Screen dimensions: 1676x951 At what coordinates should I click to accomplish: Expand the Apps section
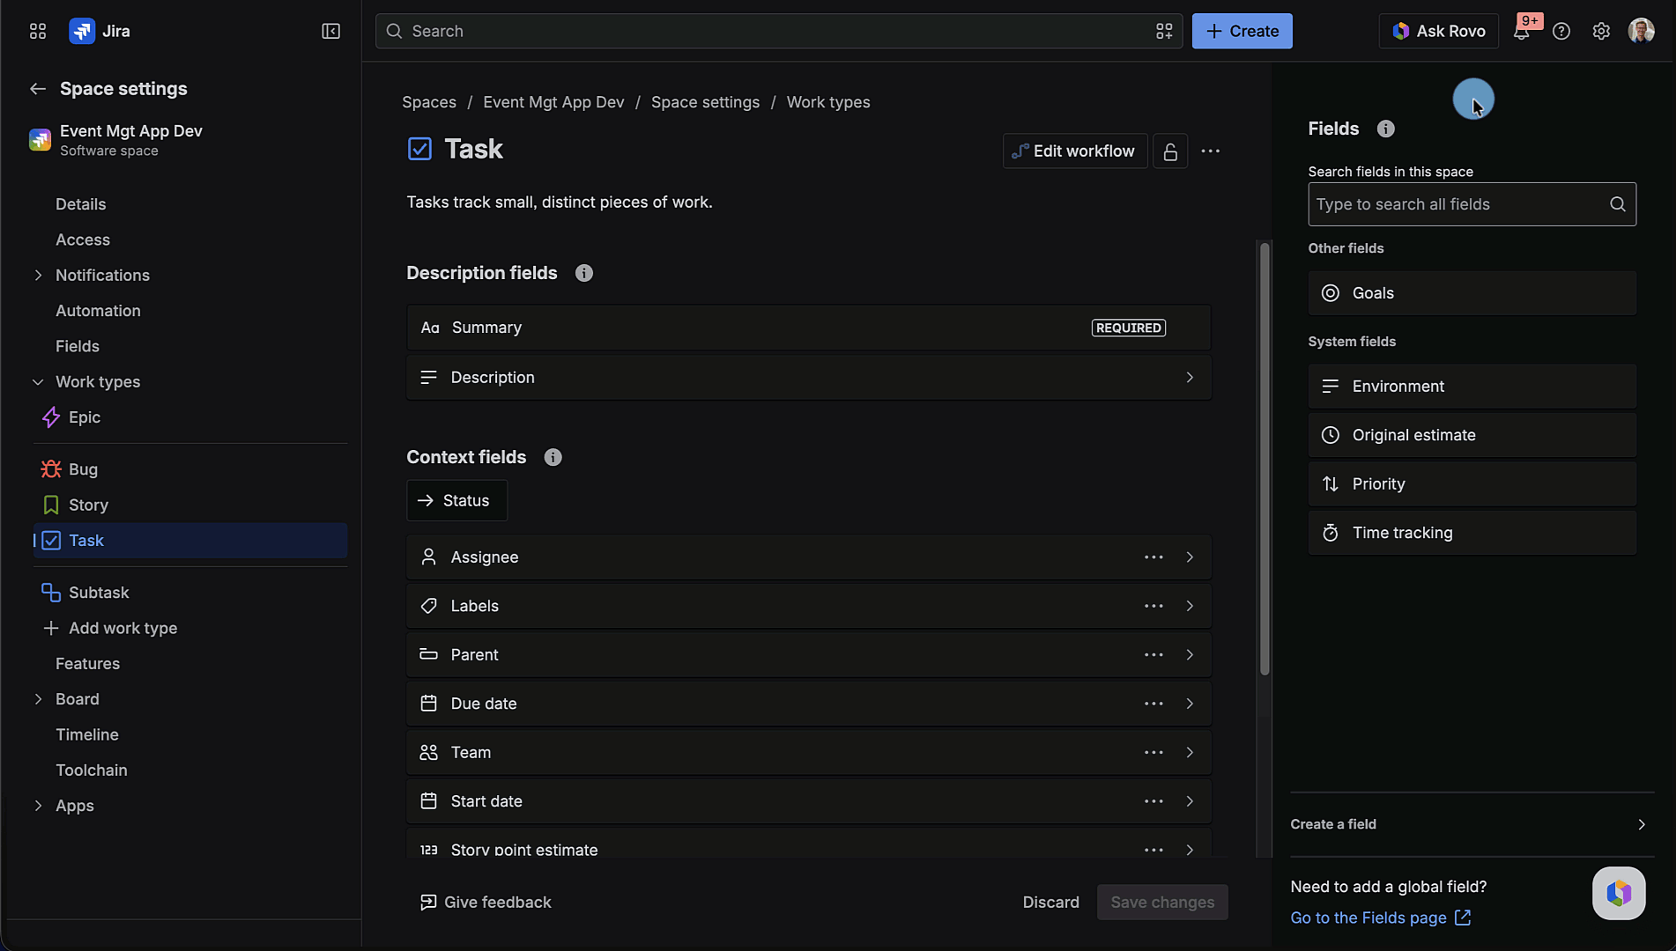(x=38, y=806)
